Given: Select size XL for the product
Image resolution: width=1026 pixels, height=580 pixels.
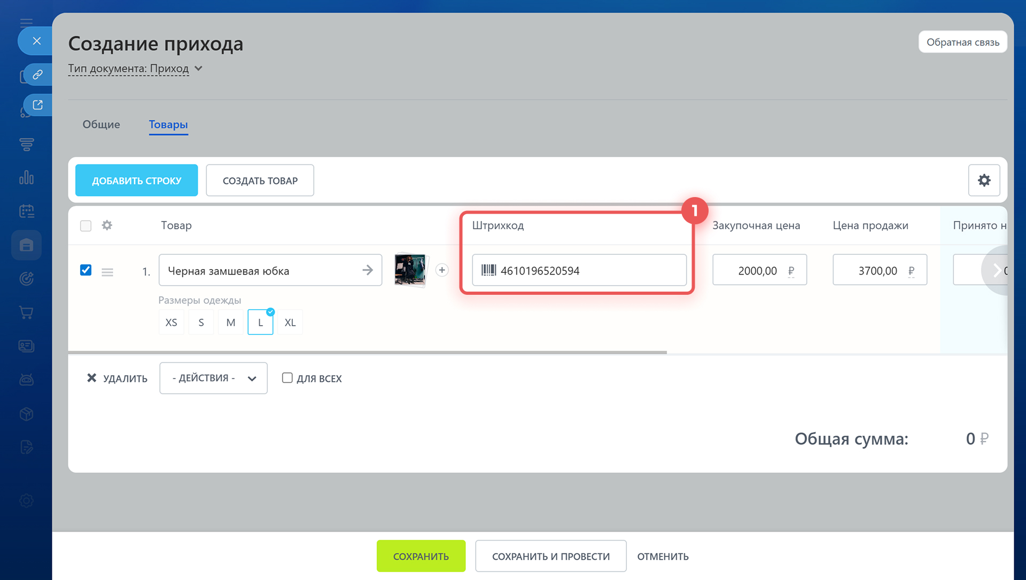Looking at the screenshot, I should pos(290,323).
